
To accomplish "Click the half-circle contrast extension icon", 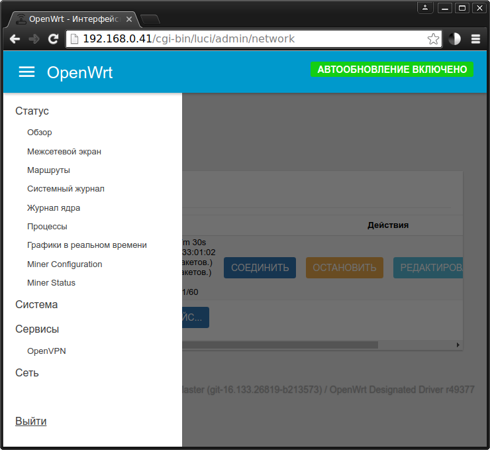I will [454, 39].
